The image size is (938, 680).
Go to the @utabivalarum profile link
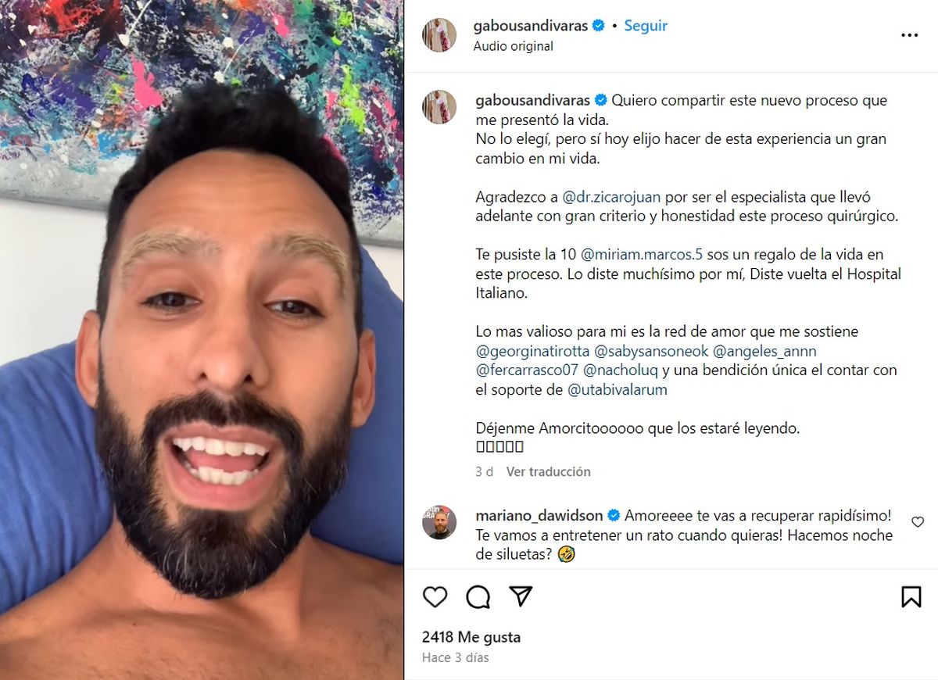618,389
